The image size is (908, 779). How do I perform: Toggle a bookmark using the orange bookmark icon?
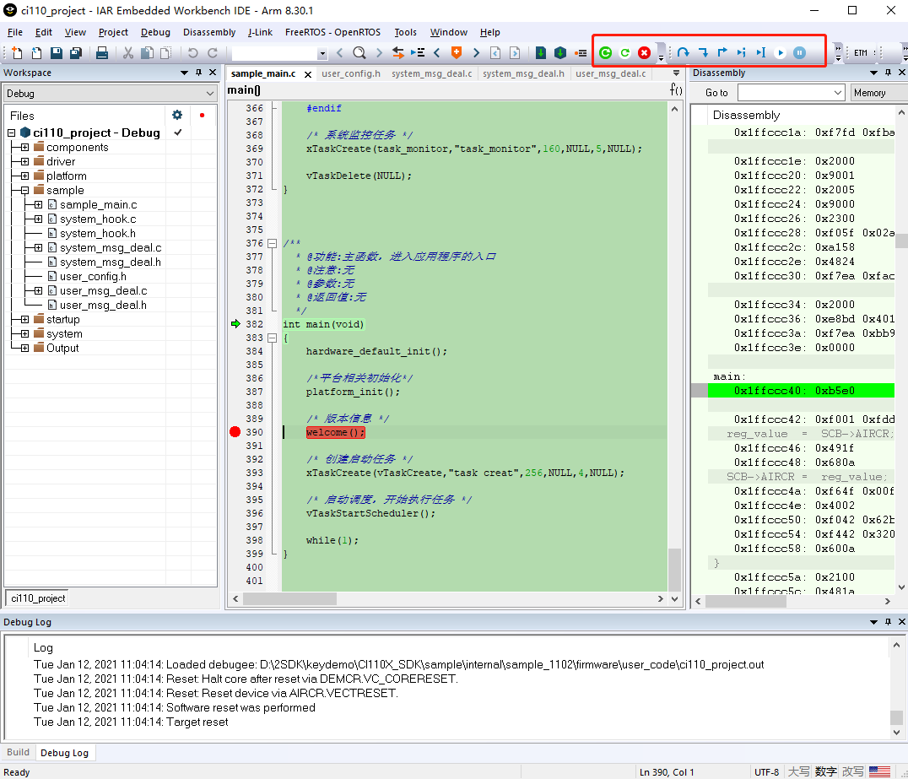coord(457,53)
